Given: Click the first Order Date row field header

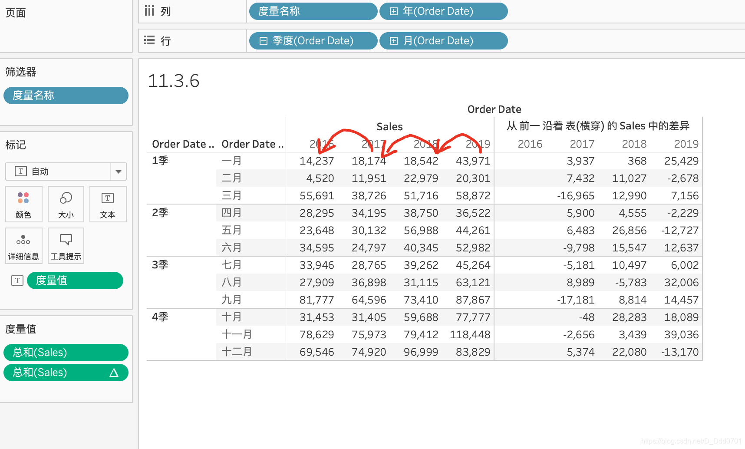Looking at the screenshot, I should pyautogui.click(x=183, y=144).
